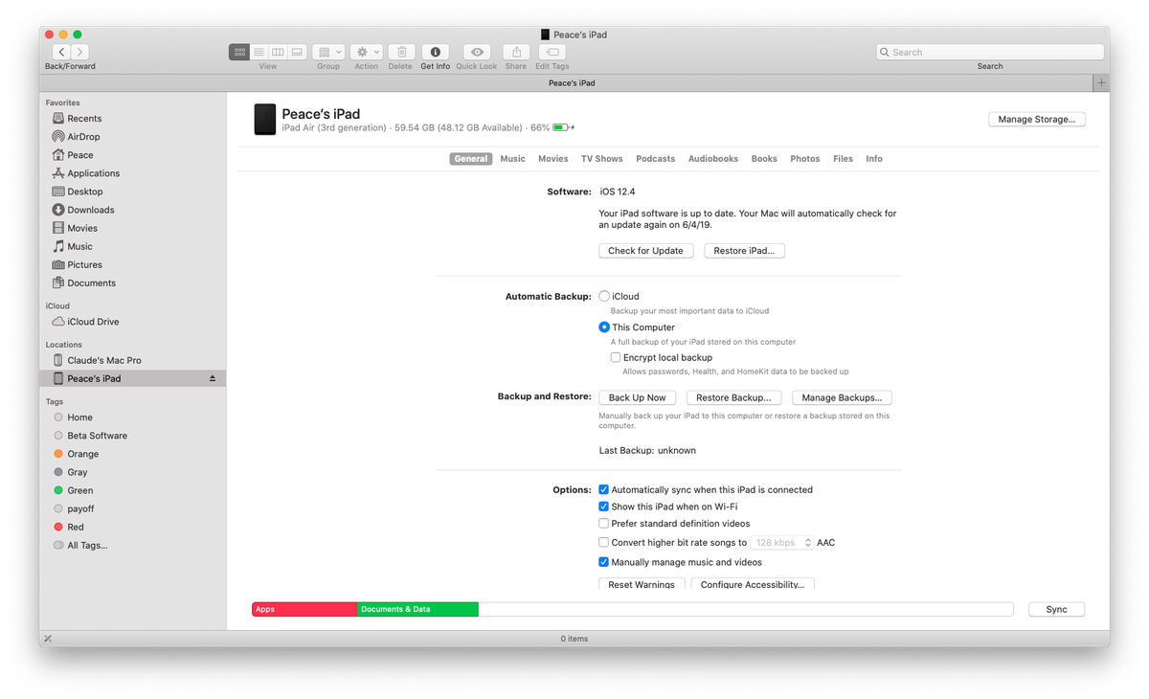
Task: Switch to the Info tab
Action: point(874,159)
